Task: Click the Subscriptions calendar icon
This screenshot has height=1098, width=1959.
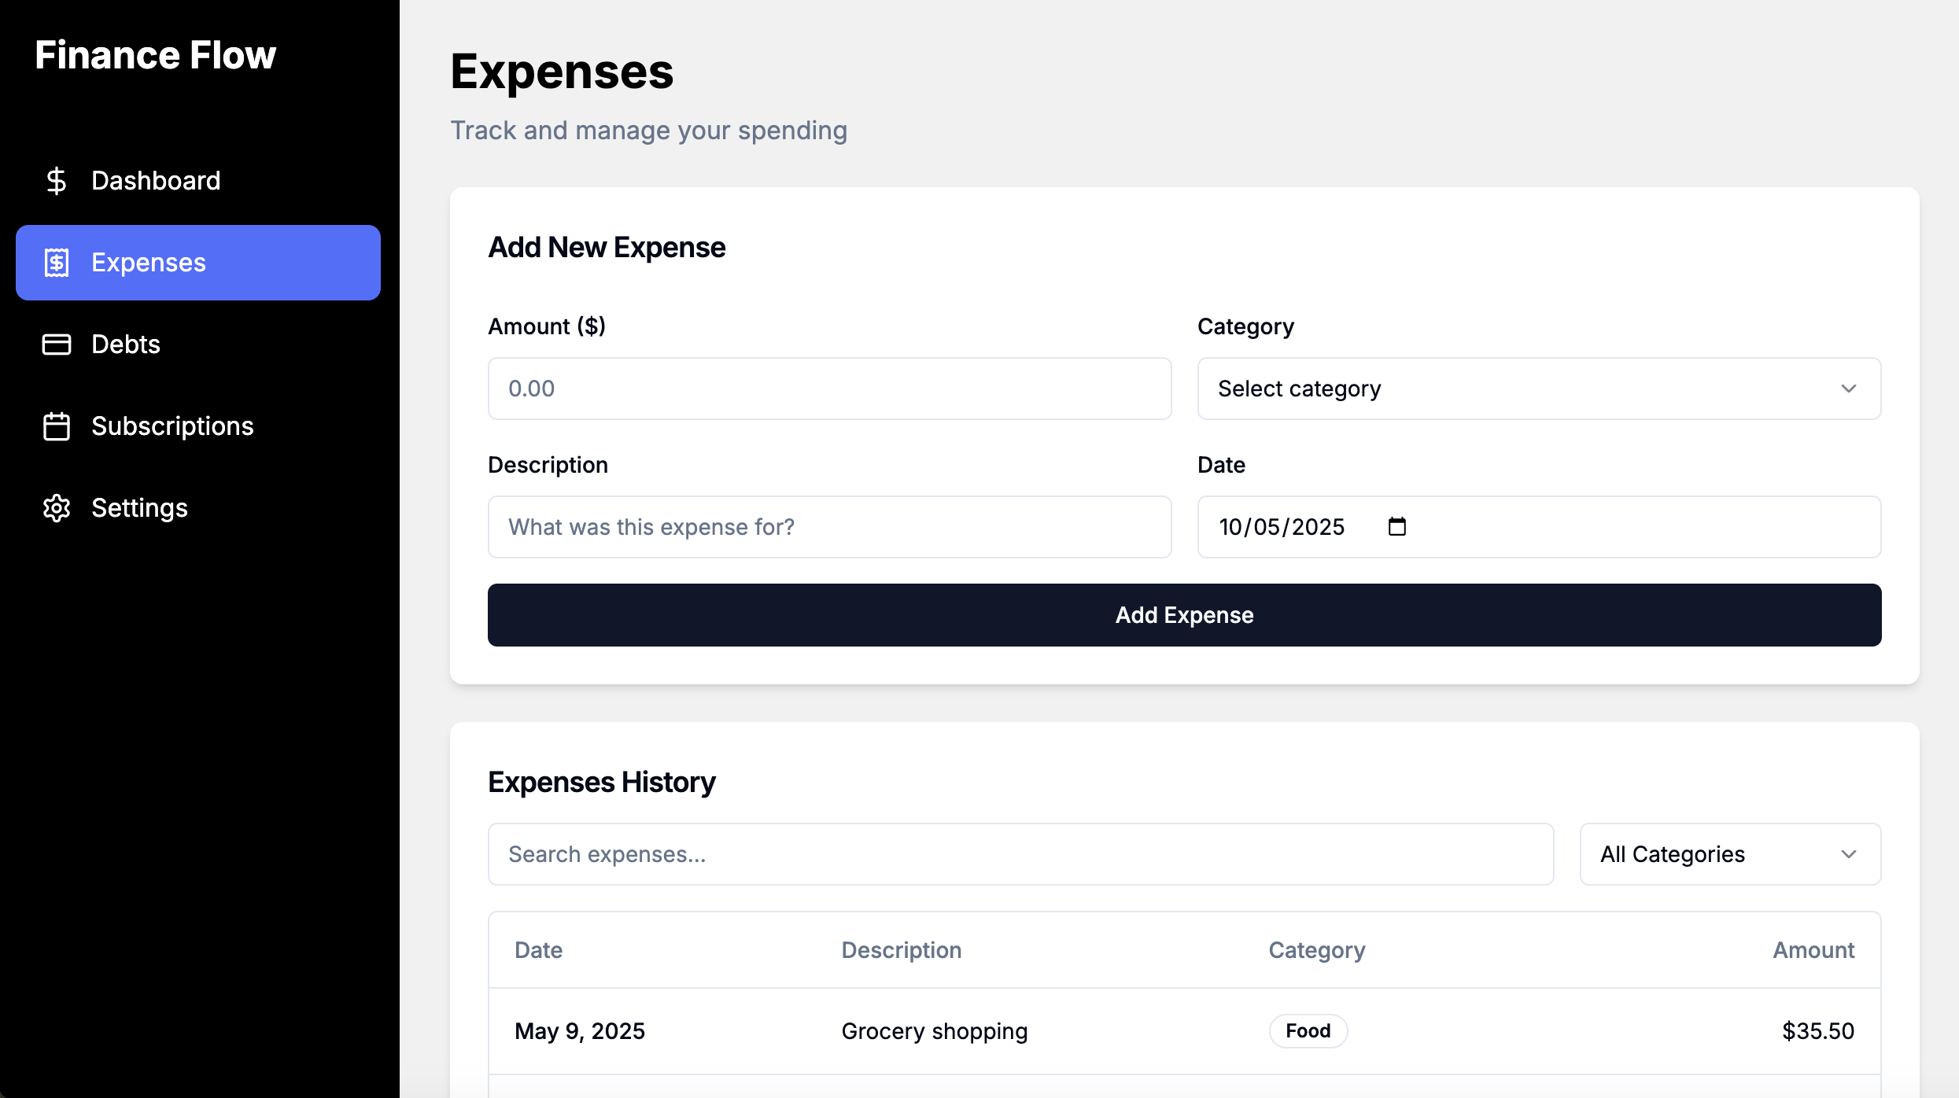Action: tap(56, 426)
